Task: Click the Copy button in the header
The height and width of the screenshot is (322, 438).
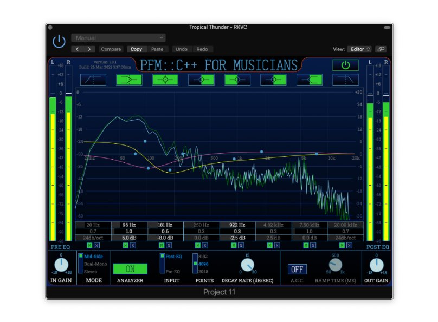Action: point(136,49)
